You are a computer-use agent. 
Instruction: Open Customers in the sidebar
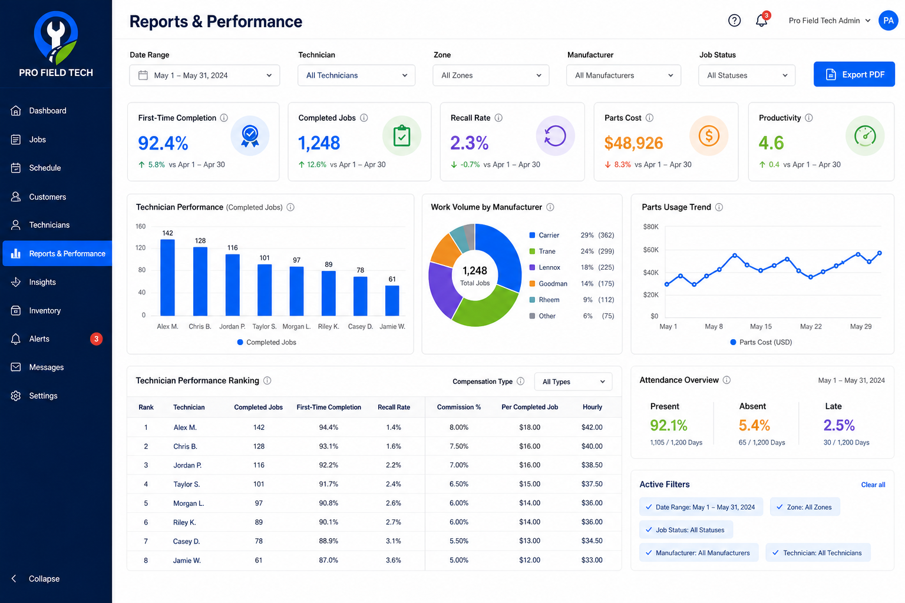[56, 197]
